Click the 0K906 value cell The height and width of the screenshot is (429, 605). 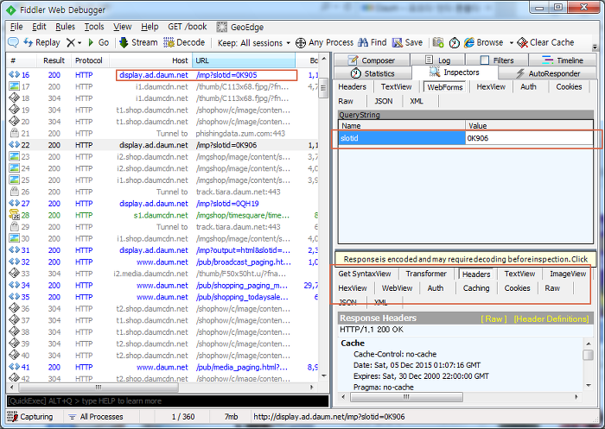529,138
